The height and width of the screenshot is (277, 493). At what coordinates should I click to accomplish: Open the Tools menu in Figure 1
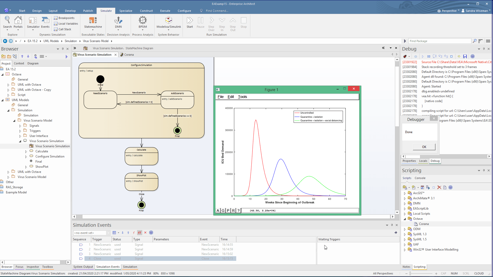(x=242, y=97)
